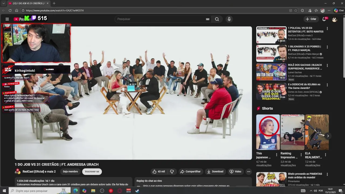Open 1 BILIONÁRIO X 25 POBRES thumbnail
345x194 pixels.
[271, 53]
